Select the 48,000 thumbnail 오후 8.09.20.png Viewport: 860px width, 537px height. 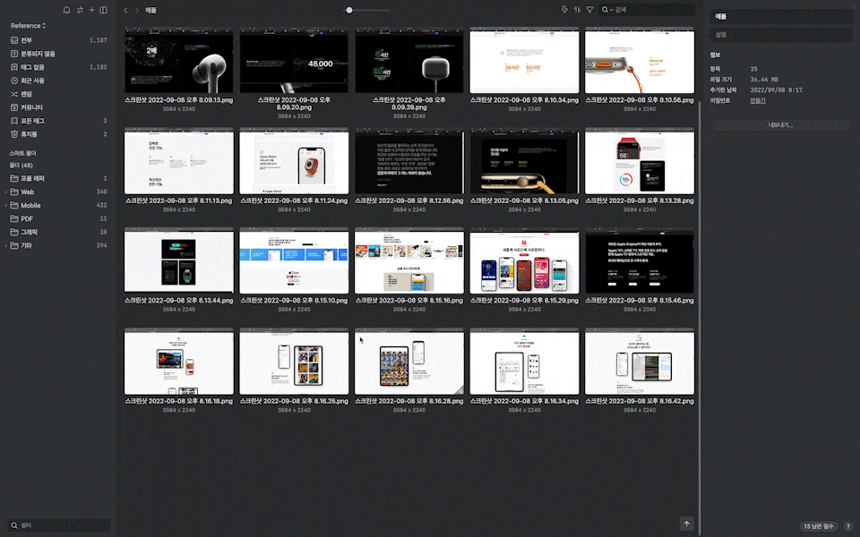[x=294, y=60]
